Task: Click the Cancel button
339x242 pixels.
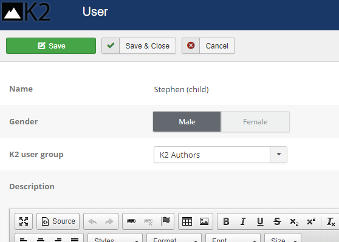Action: [208, 45]
